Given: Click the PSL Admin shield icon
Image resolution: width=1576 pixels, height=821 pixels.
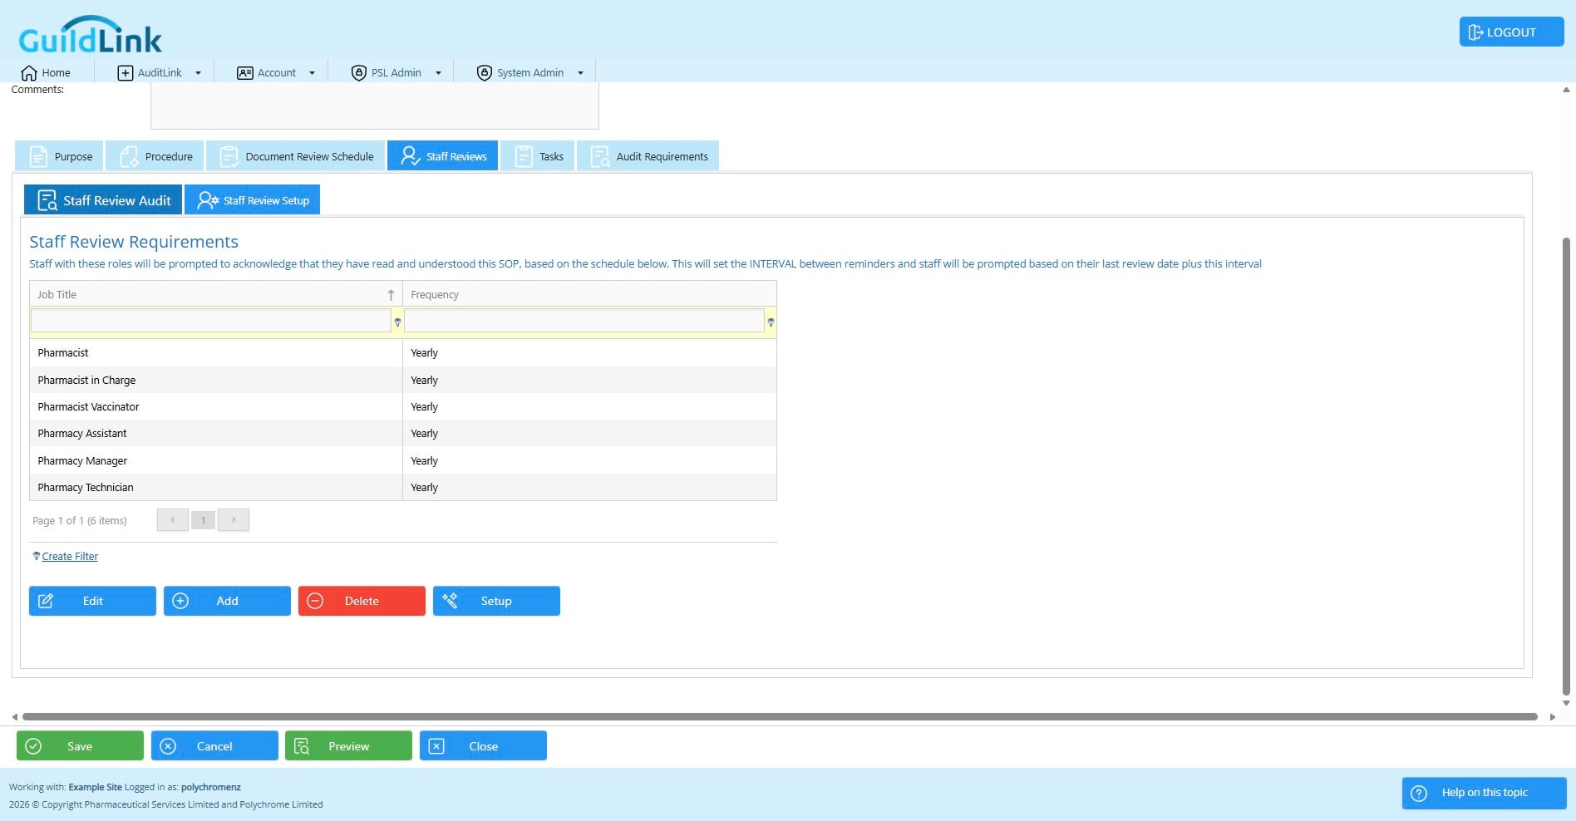Looking at the screenshot, I should point(359,73).
